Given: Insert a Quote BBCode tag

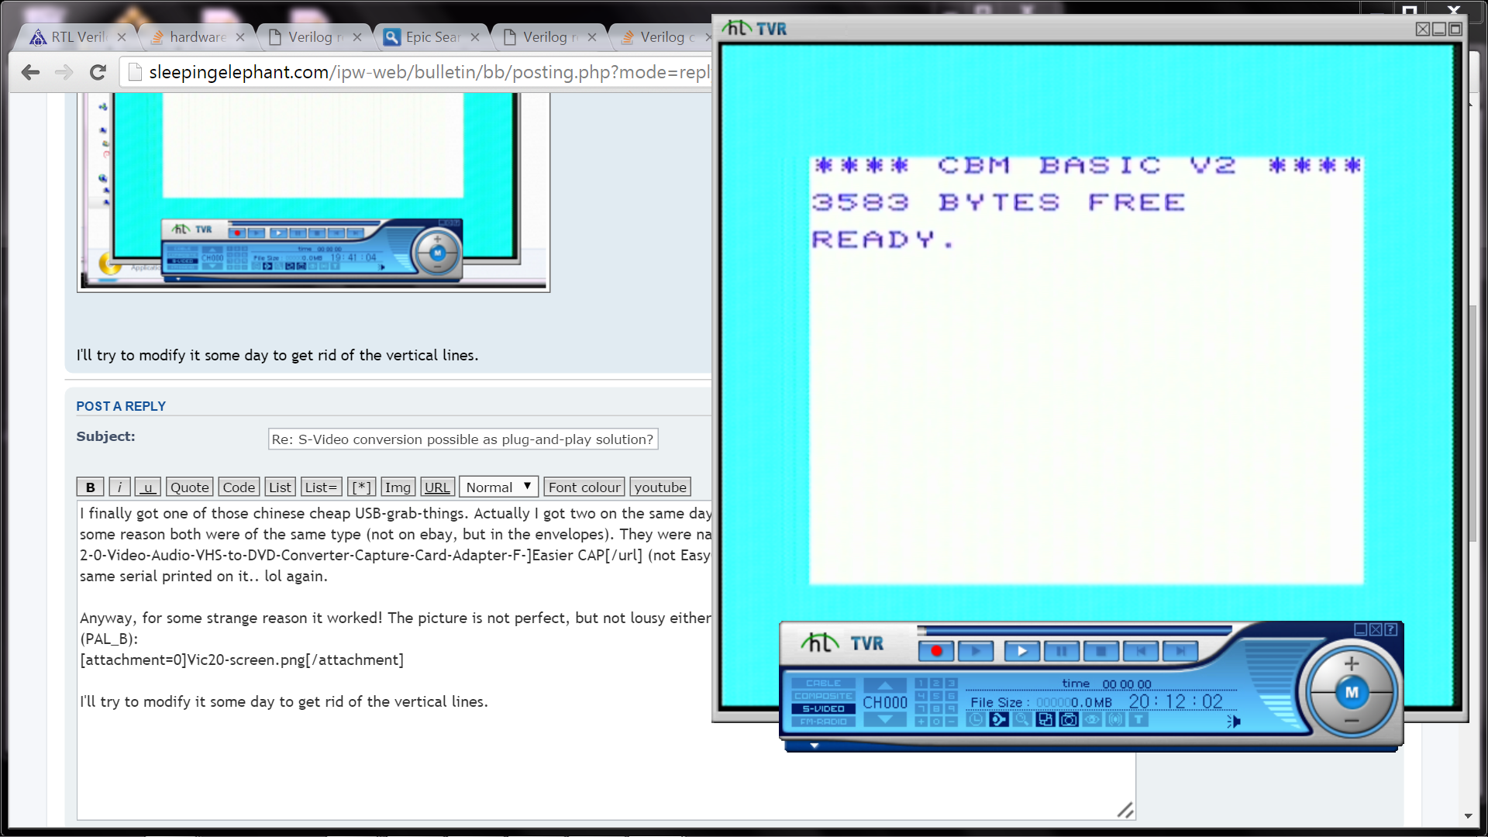Looking at the screenshot, I should [190, 487].
